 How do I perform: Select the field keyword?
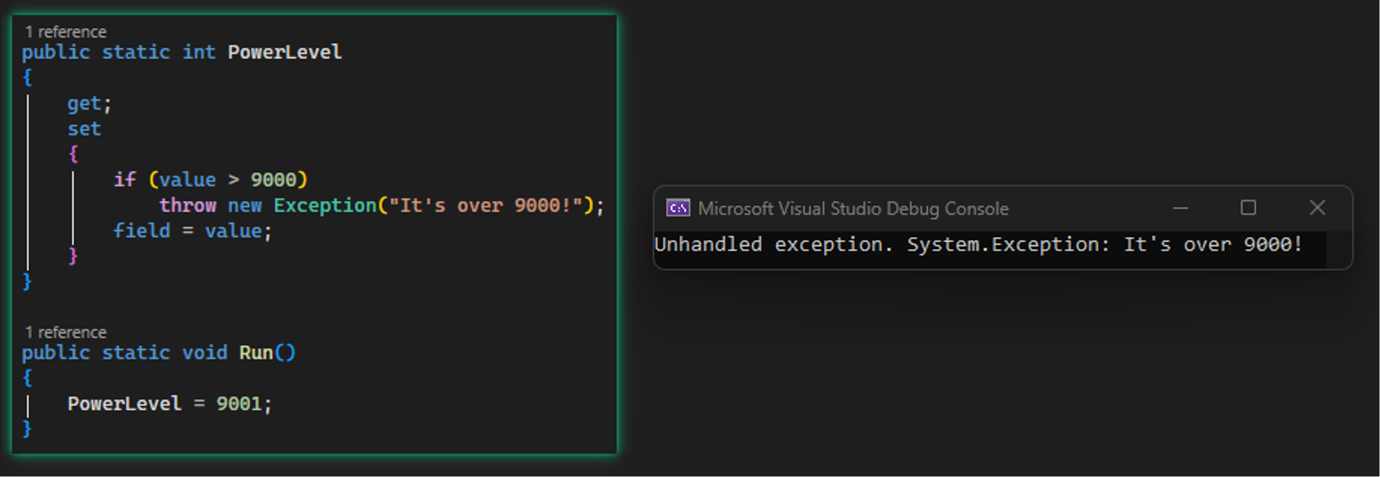(141, 230)
